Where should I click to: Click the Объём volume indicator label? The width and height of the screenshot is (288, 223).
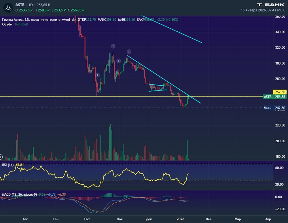coord(7,24)
